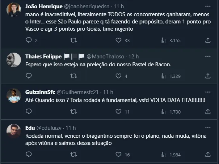This screenshot has width=219, height=164.
Task: Share João Henrique's tweet
Action: [x=207, y=41]
